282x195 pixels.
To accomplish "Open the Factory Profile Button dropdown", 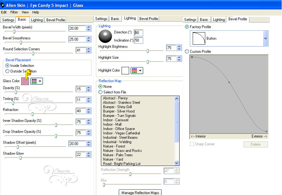I will (x=265, y=38).
